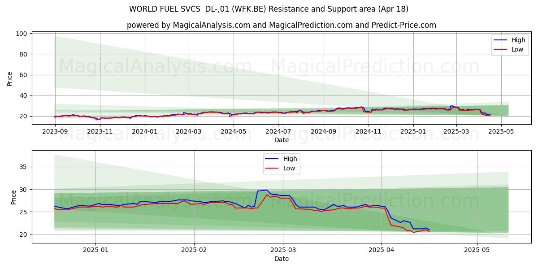538x269 pixels.
Task: Click 'High' in the top chart legend
Action: point(518,40)
